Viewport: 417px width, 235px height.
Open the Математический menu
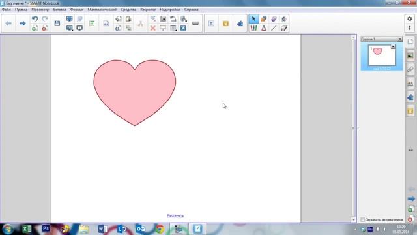102,10
